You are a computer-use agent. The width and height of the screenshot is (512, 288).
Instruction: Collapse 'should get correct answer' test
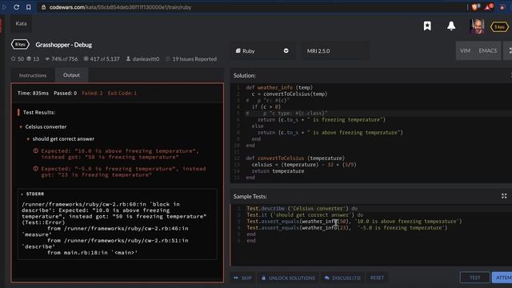coord(28,139)
